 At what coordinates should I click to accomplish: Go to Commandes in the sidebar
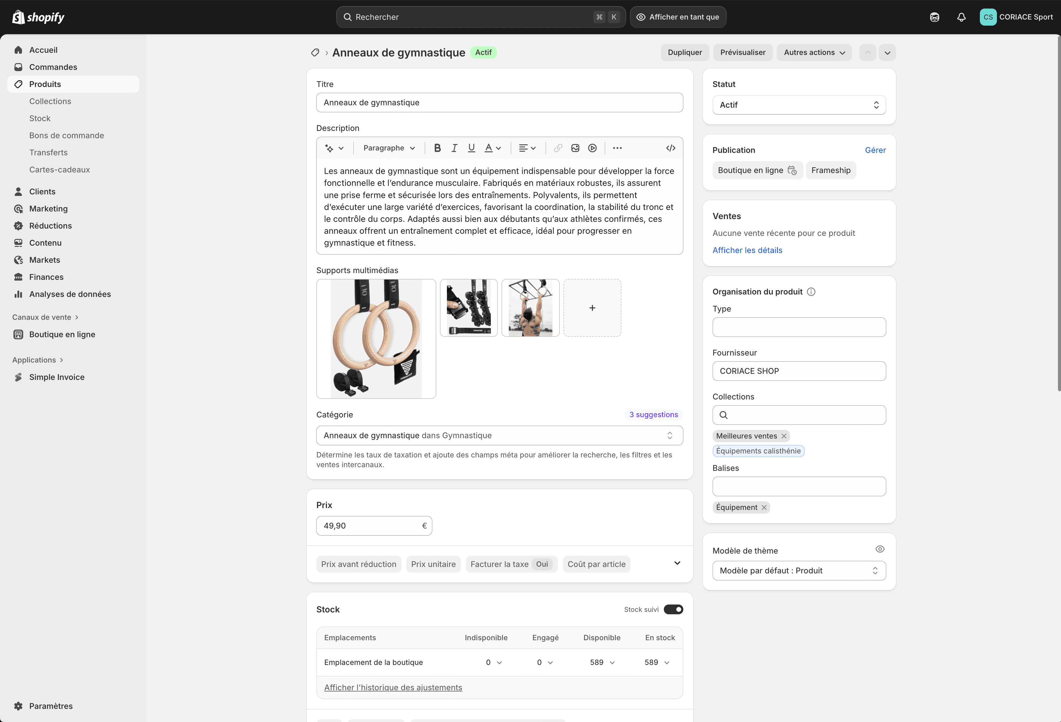53,67
